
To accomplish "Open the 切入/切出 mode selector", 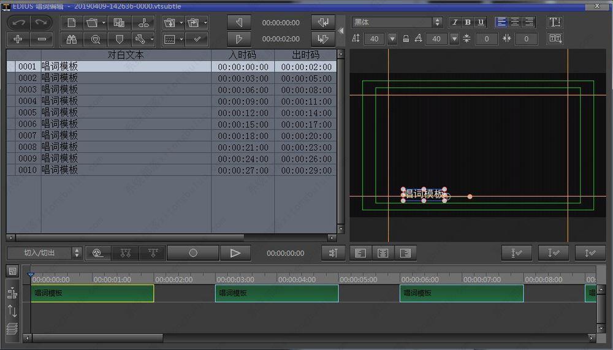I will tap(44, 253).
